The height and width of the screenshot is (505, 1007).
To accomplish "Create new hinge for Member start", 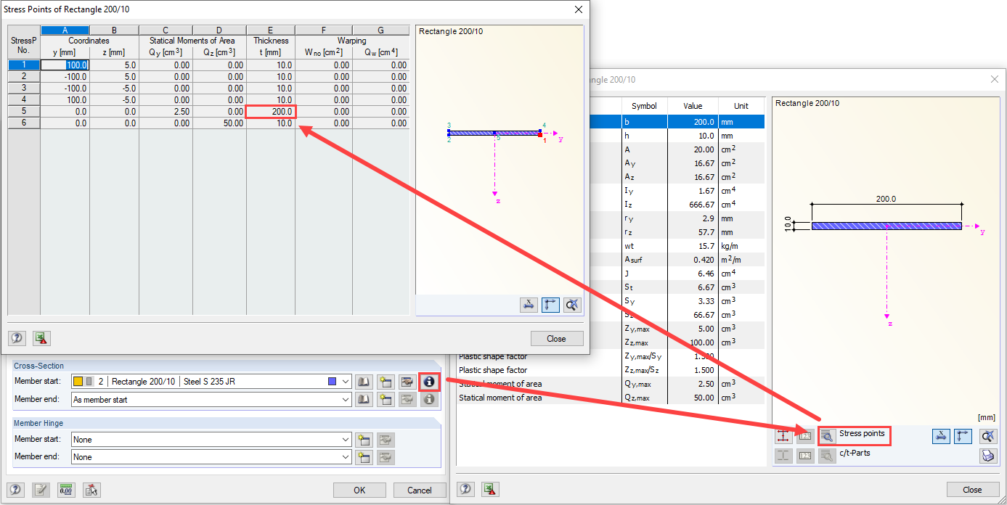I will [x=364, y=439].
